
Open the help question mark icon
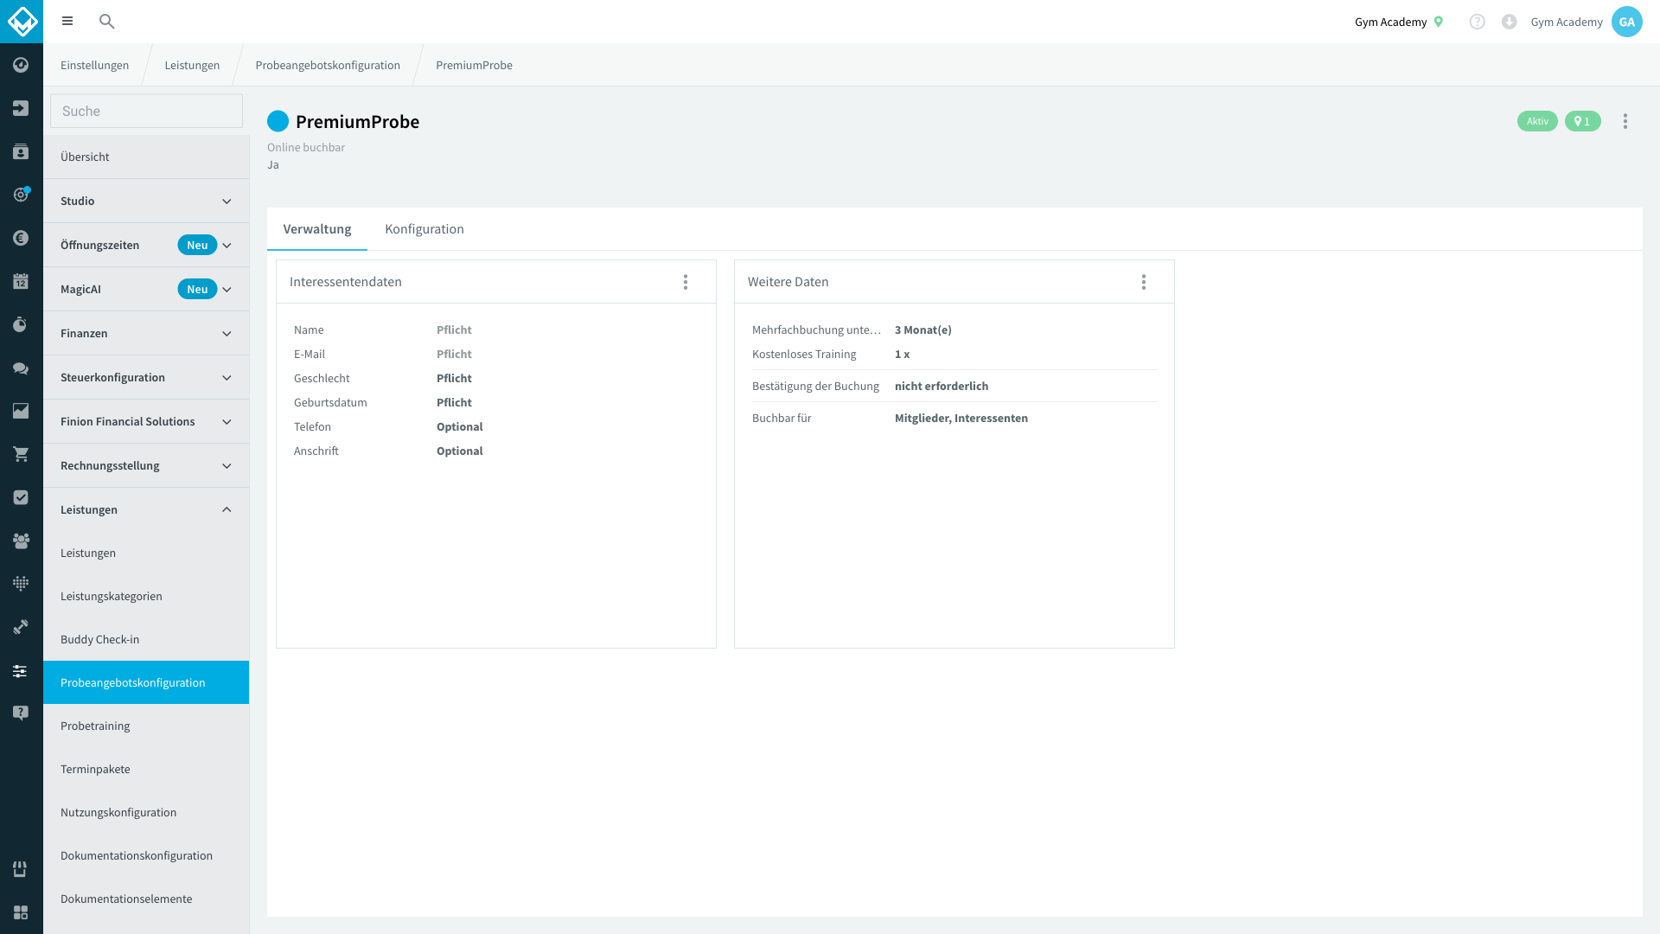pos(1477,22)
